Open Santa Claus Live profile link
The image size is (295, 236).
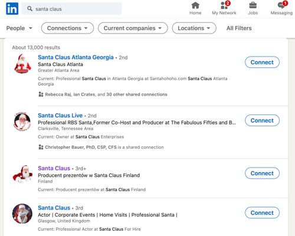(x=60, y=116)
